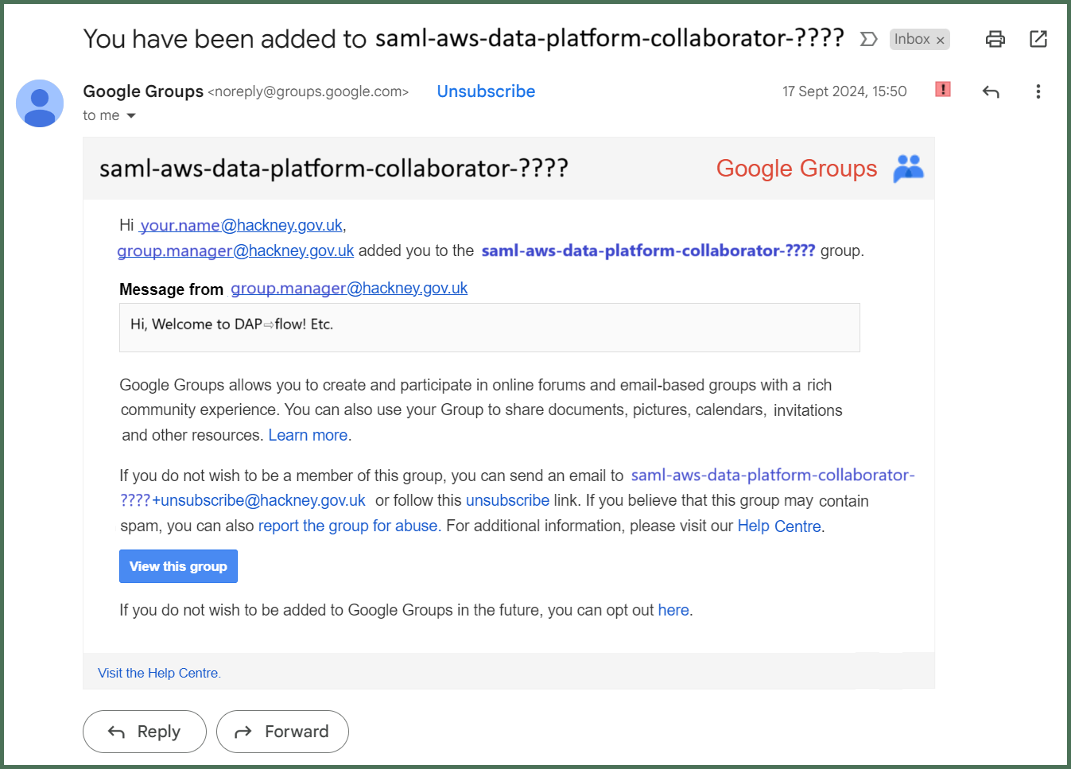Click group.manager link after 'Message from'
Screen dimensions: 1071x769
[x=349, y=288]
